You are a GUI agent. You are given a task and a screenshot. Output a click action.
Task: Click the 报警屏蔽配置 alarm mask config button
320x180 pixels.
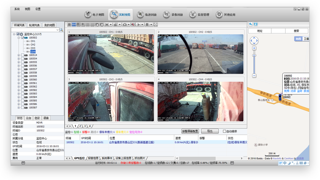click(x=190, y=131)
